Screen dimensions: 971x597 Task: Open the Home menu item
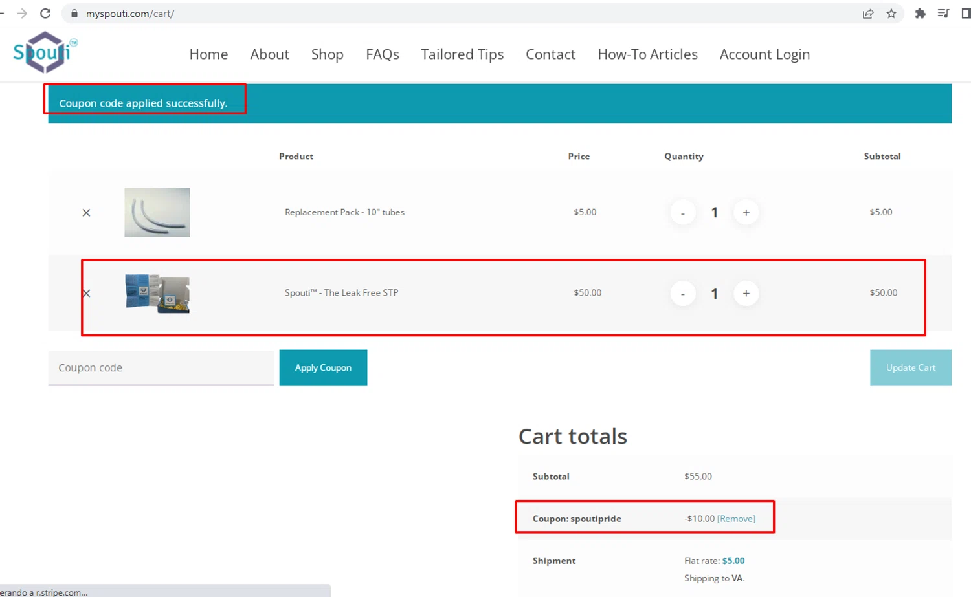(x=208, y=54)
